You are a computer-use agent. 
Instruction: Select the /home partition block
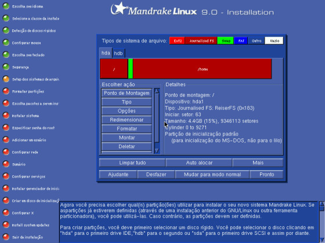point(203,69)
